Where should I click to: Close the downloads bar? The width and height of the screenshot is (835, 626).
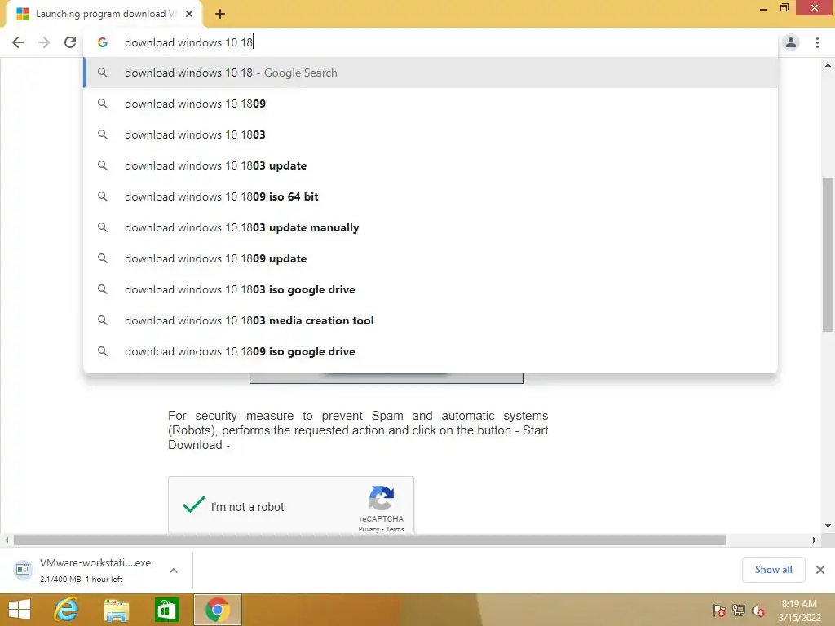pos(820,570)
